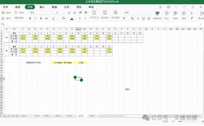204x126 pixels.
Task: Open the 附图4 sheet tab
Action: coord(93,116)
